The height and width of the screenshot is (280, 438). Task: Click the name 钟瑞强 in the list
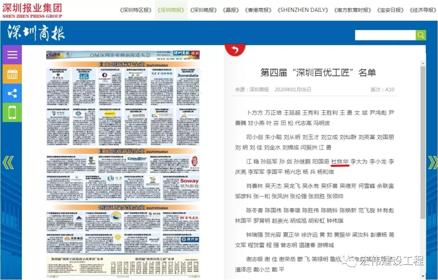254,235
